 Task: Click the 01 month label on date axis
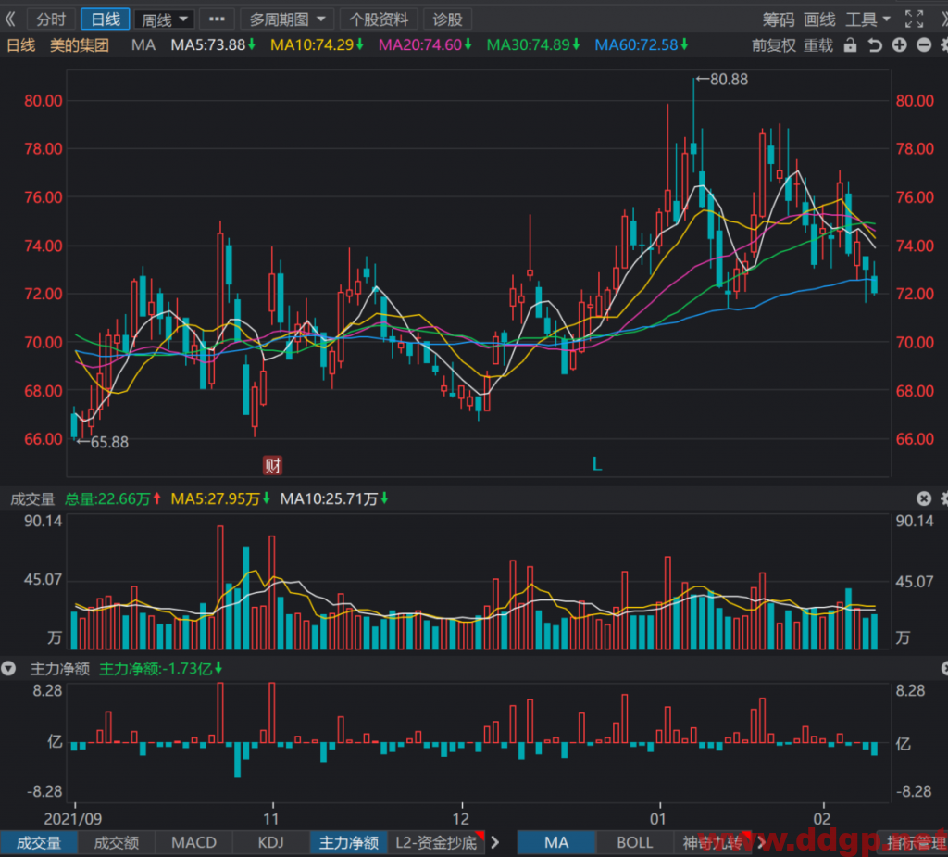[x=658, y=819]
